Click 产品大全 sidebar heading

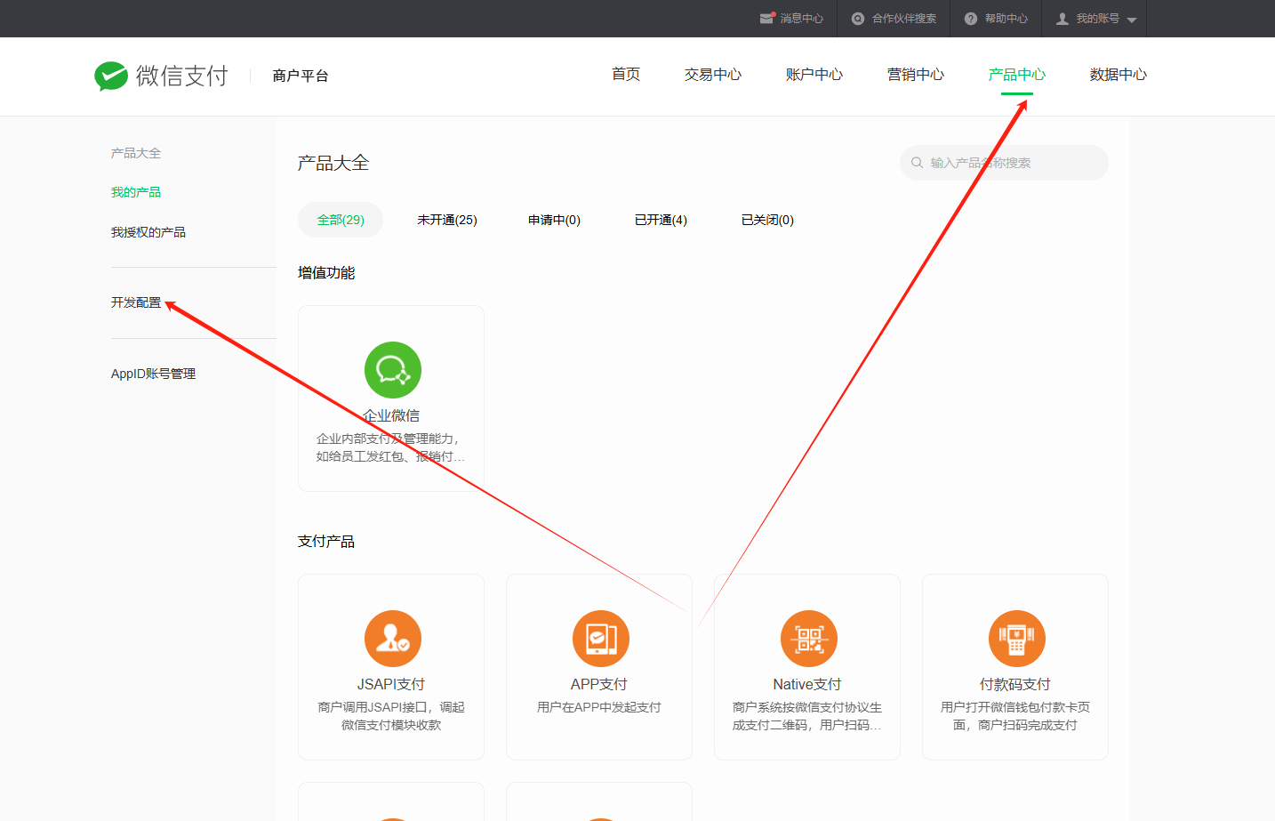pyautogui.click(x=136, y=153)
